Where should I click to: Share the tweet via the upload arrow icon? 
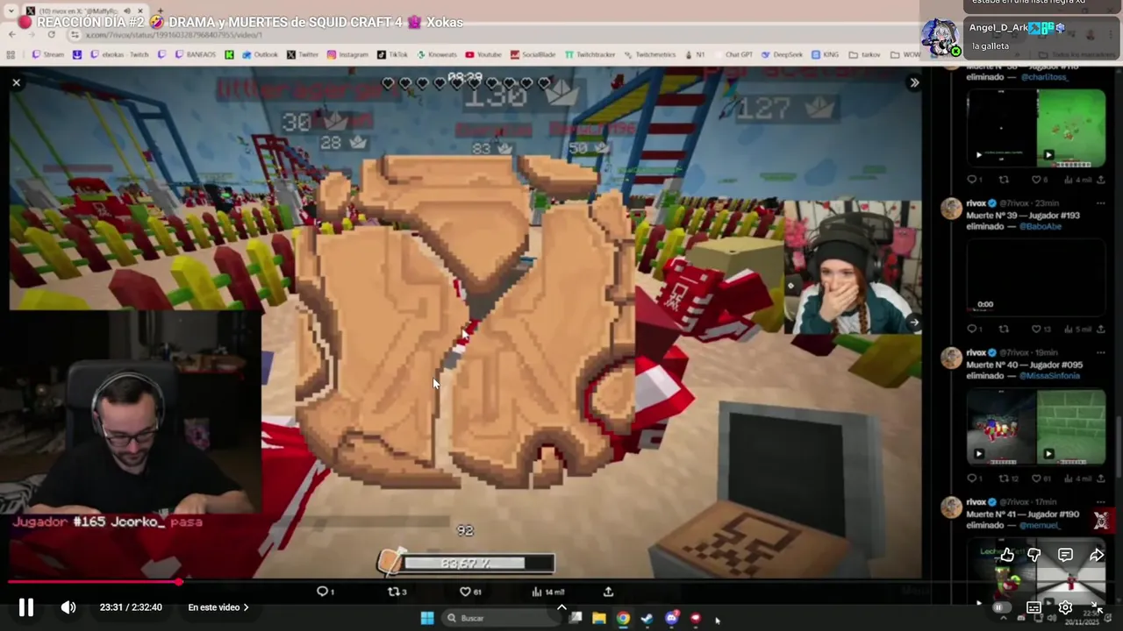coord(608,592)
